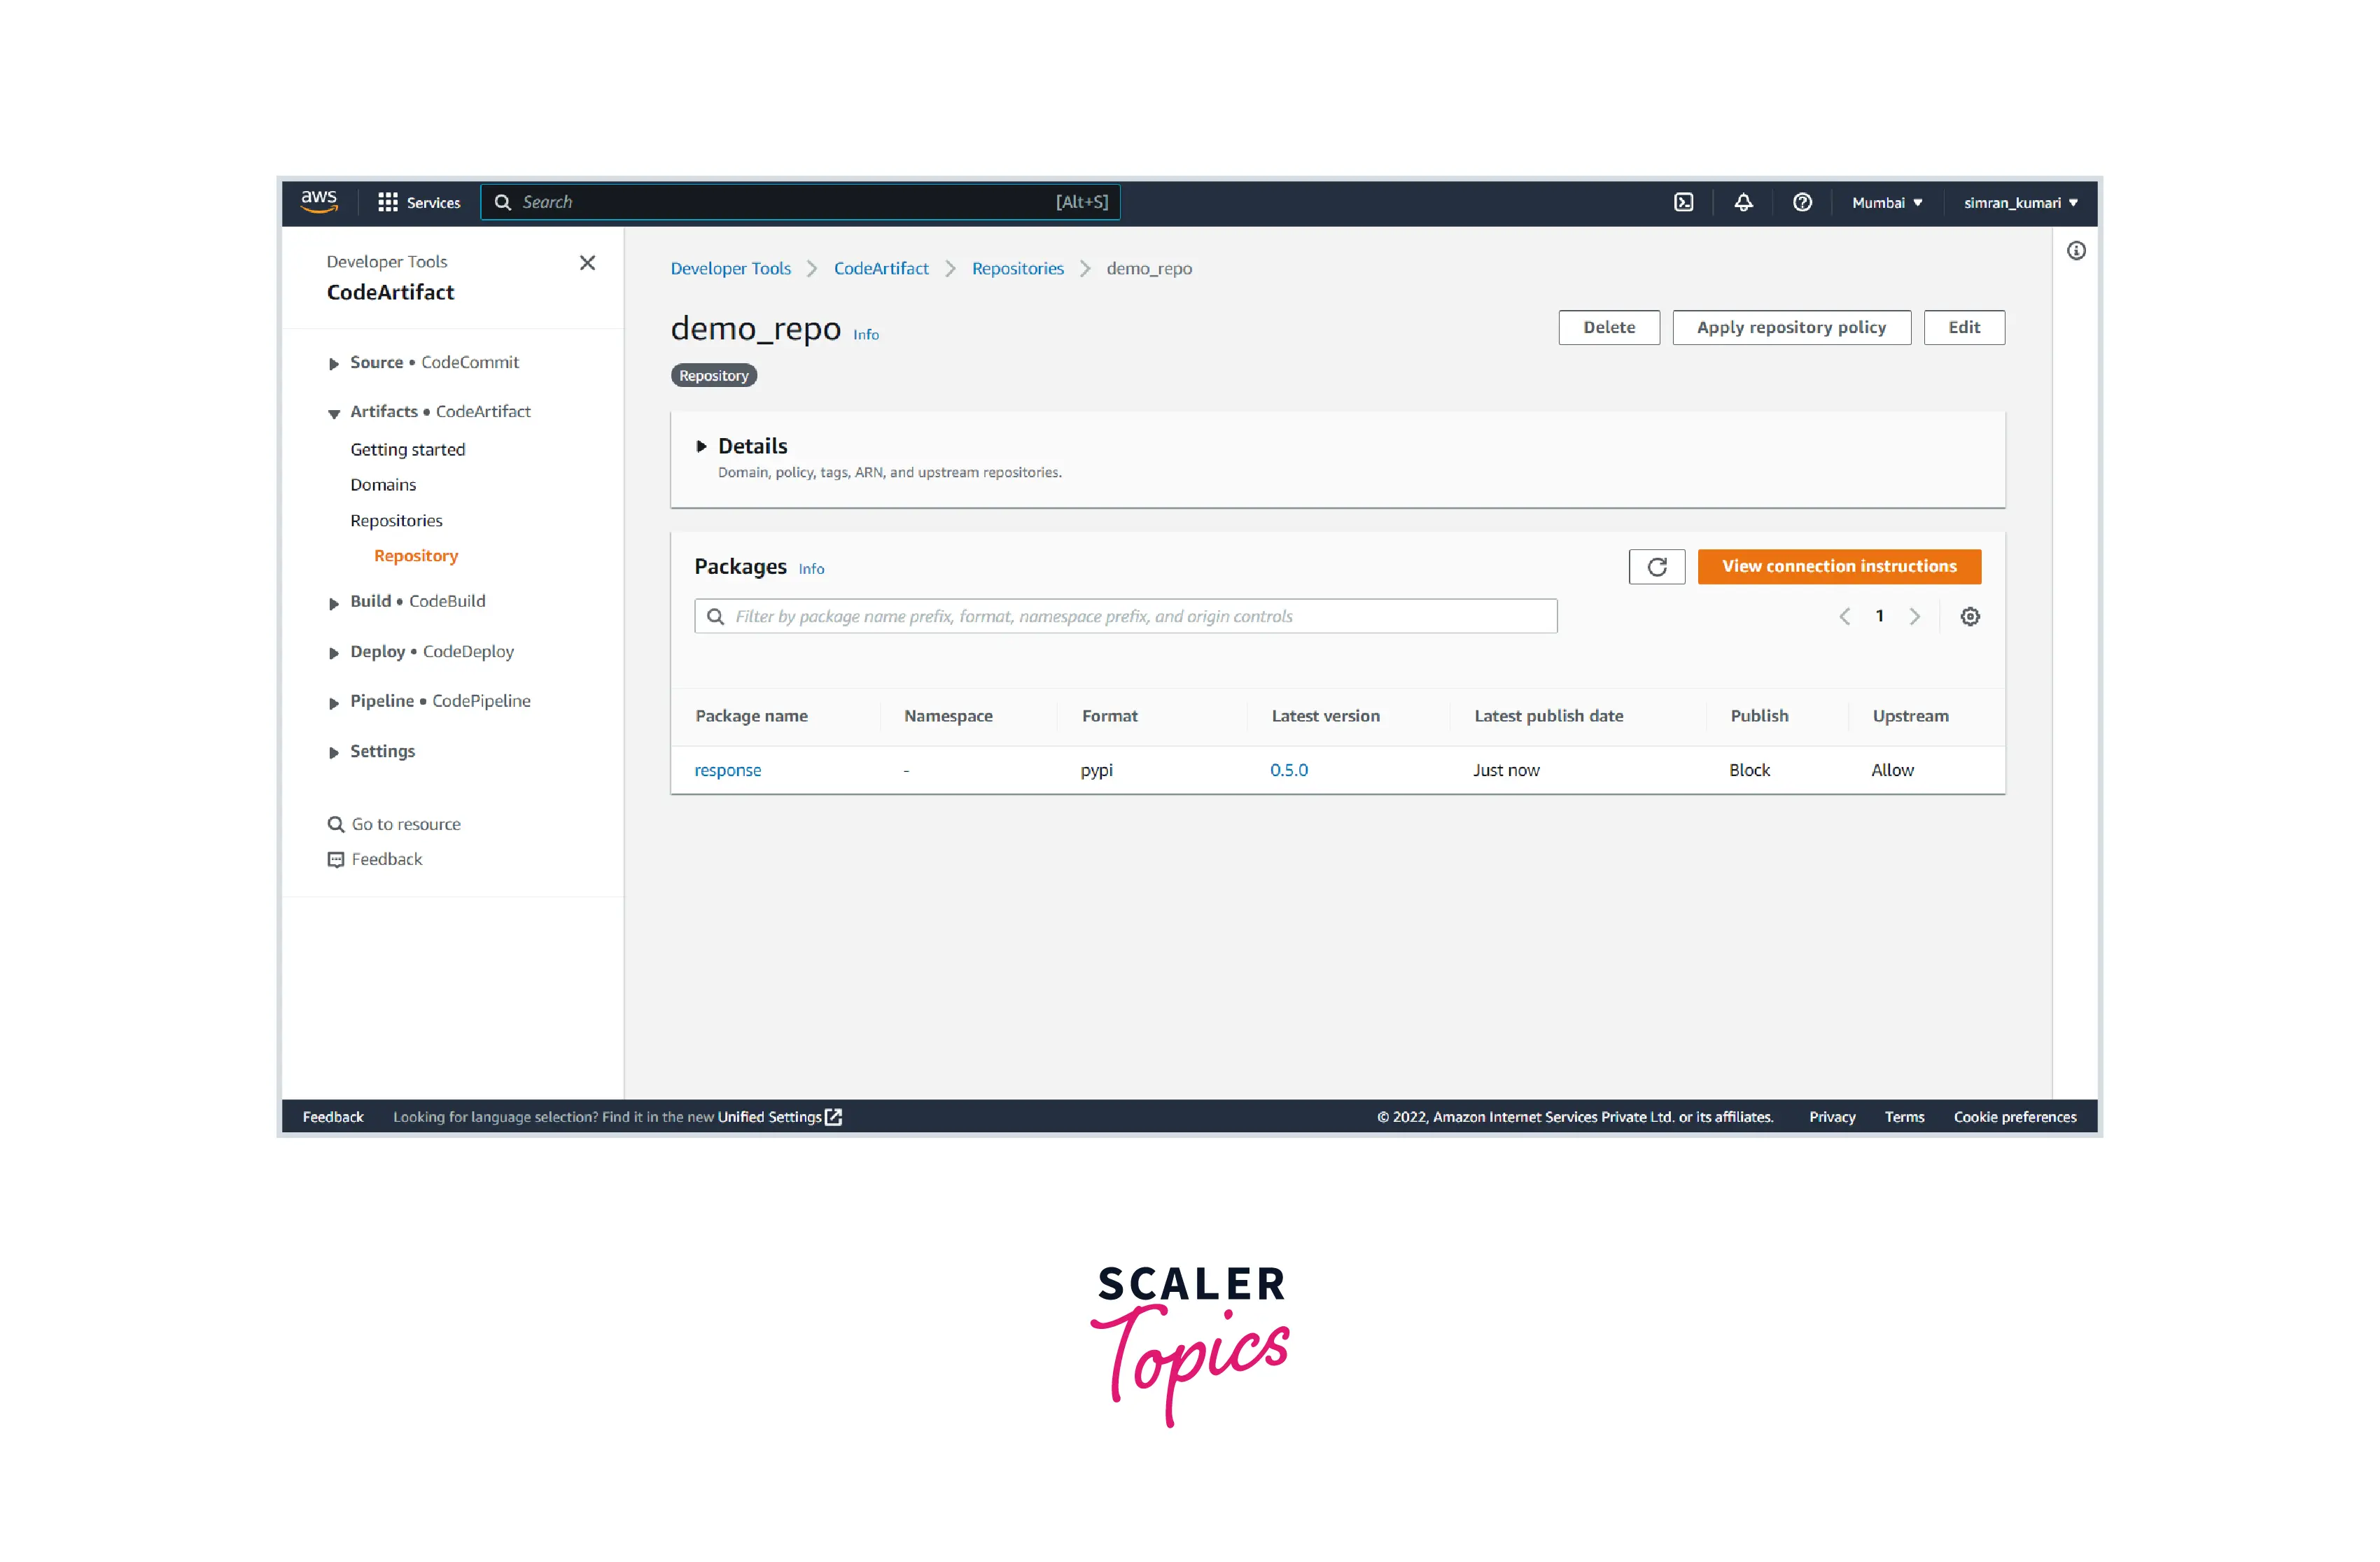Open the response package link
Viewport: 2380px width, 1562px height.
coord(727,771)
